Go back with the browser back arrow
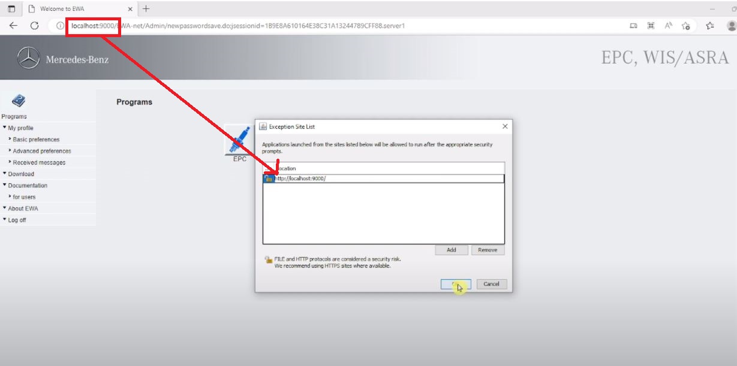This screenshot has height=366, width=737. pyautogui.click(x=13, y=26)
